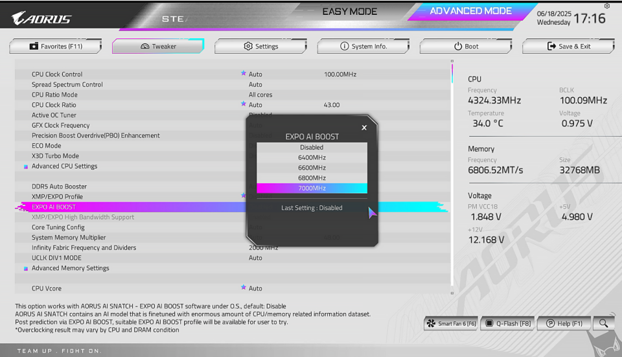This screenshot has width=622, height=357.
Task: Click the exit-arrow icon on Save & Exit tab
Action: coord(551,46)
